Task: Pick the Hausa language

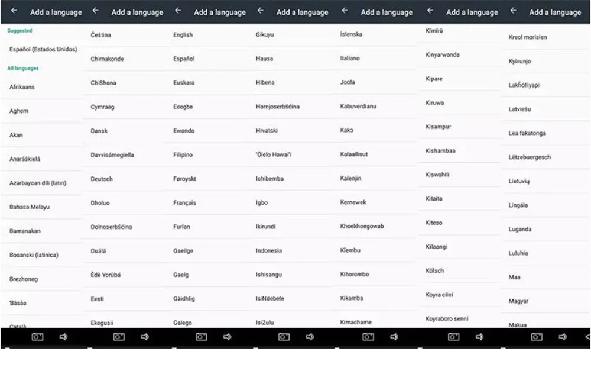Action: click(290, 59)
